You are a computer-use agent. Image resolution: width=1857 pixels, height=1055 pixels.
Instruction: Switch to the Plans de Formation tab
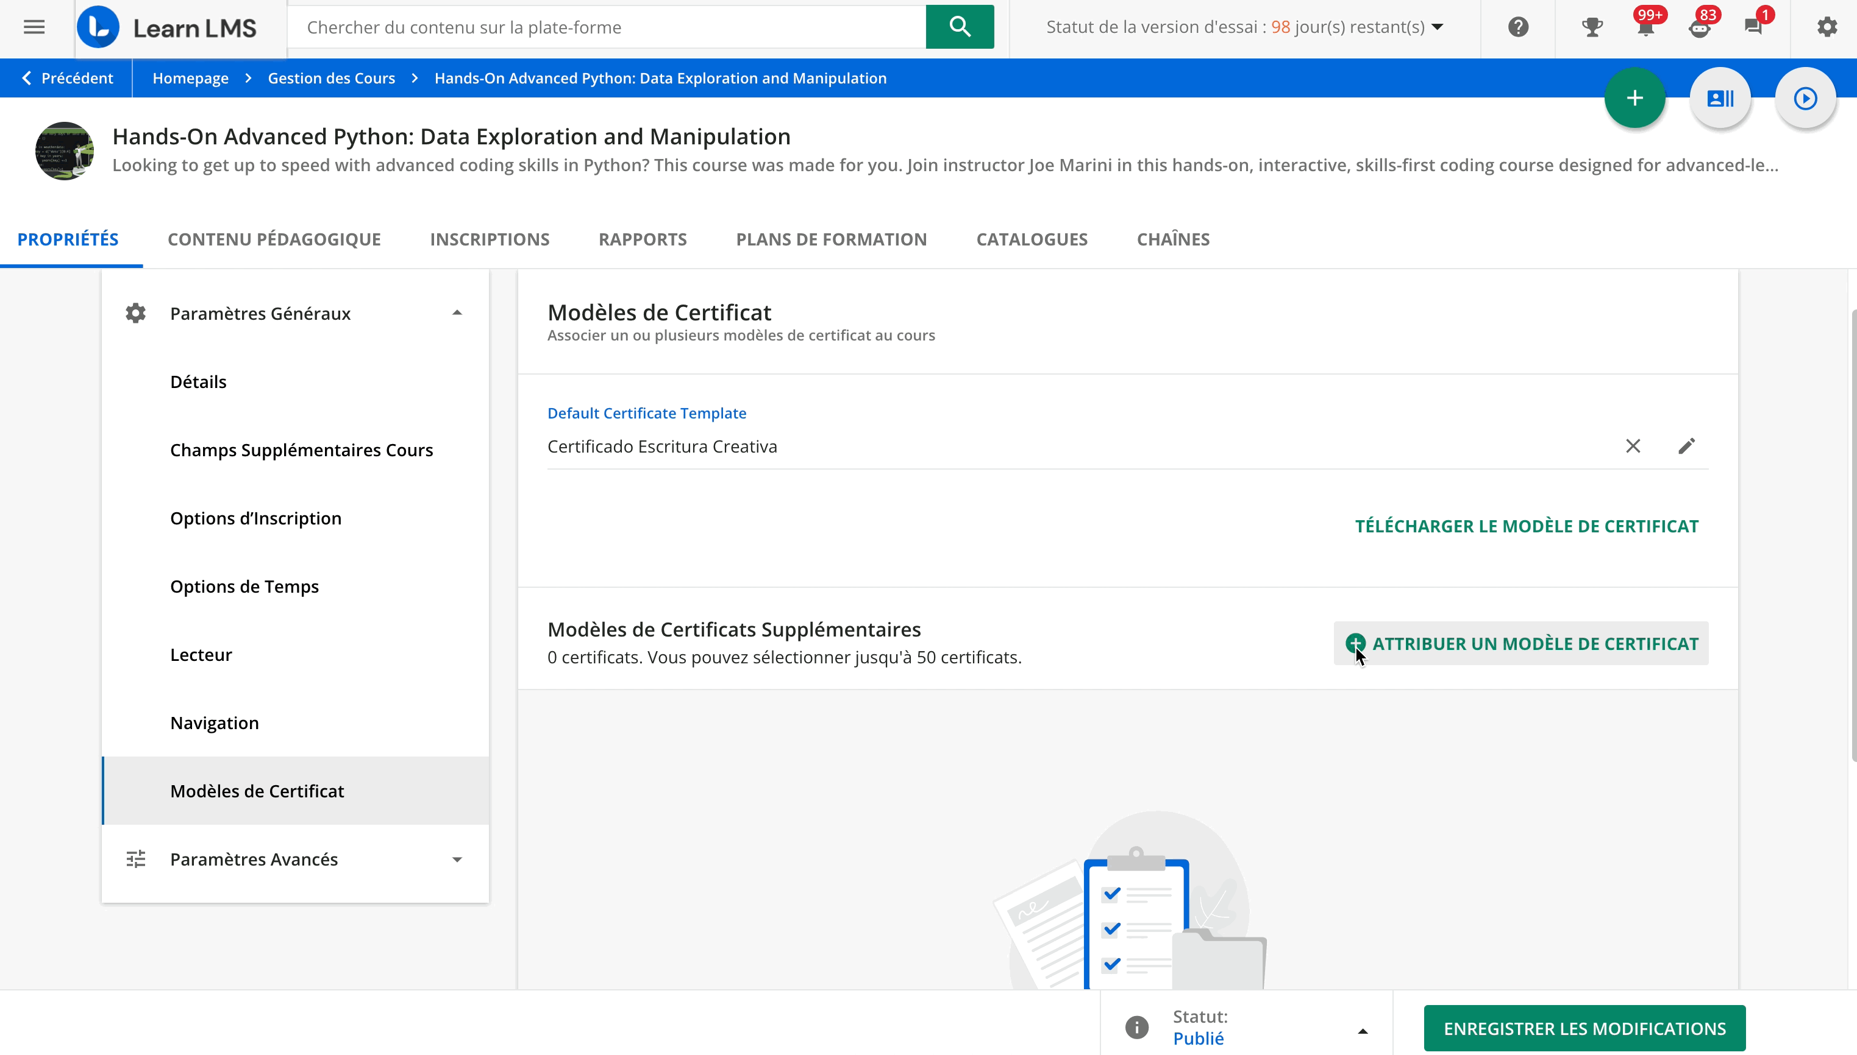831,239
